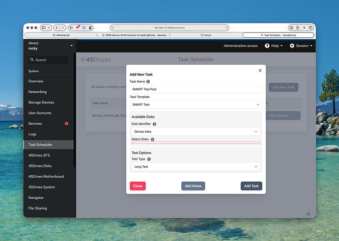Expand the Disk Identifier Device Alias dropdown
Image resolution: width=339 pixels, height=241 pixels.
[x=196, y=132]
